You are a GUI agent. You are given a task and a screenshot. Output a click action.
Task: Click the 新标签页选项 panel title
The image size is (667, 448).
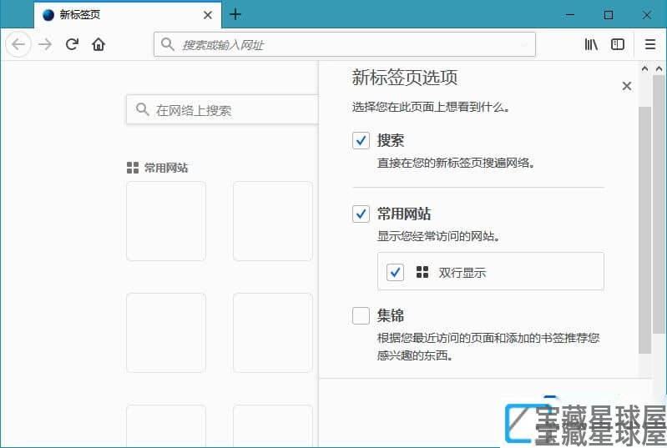(x=405, y=78)
